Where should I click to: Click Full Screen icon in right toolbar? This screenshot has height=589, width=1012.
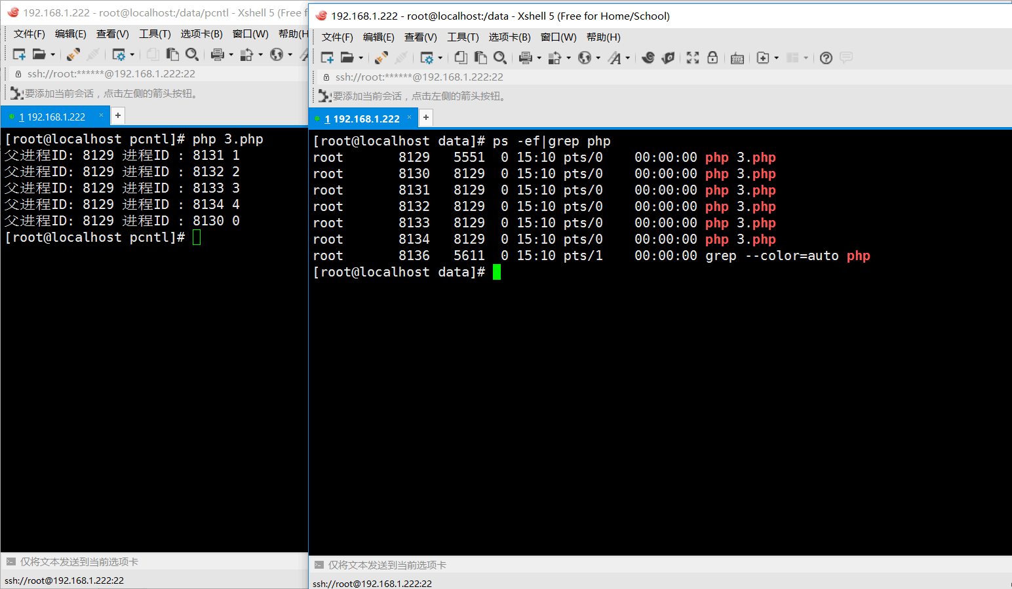coord(693,58)
